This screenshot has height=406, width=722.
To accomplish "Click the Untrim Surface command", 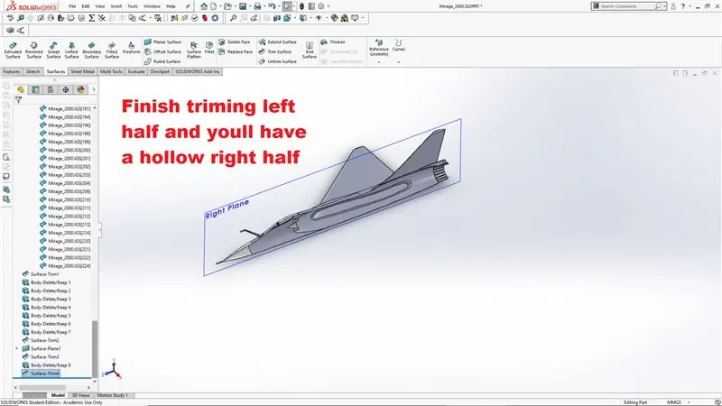I will (278, 61).
